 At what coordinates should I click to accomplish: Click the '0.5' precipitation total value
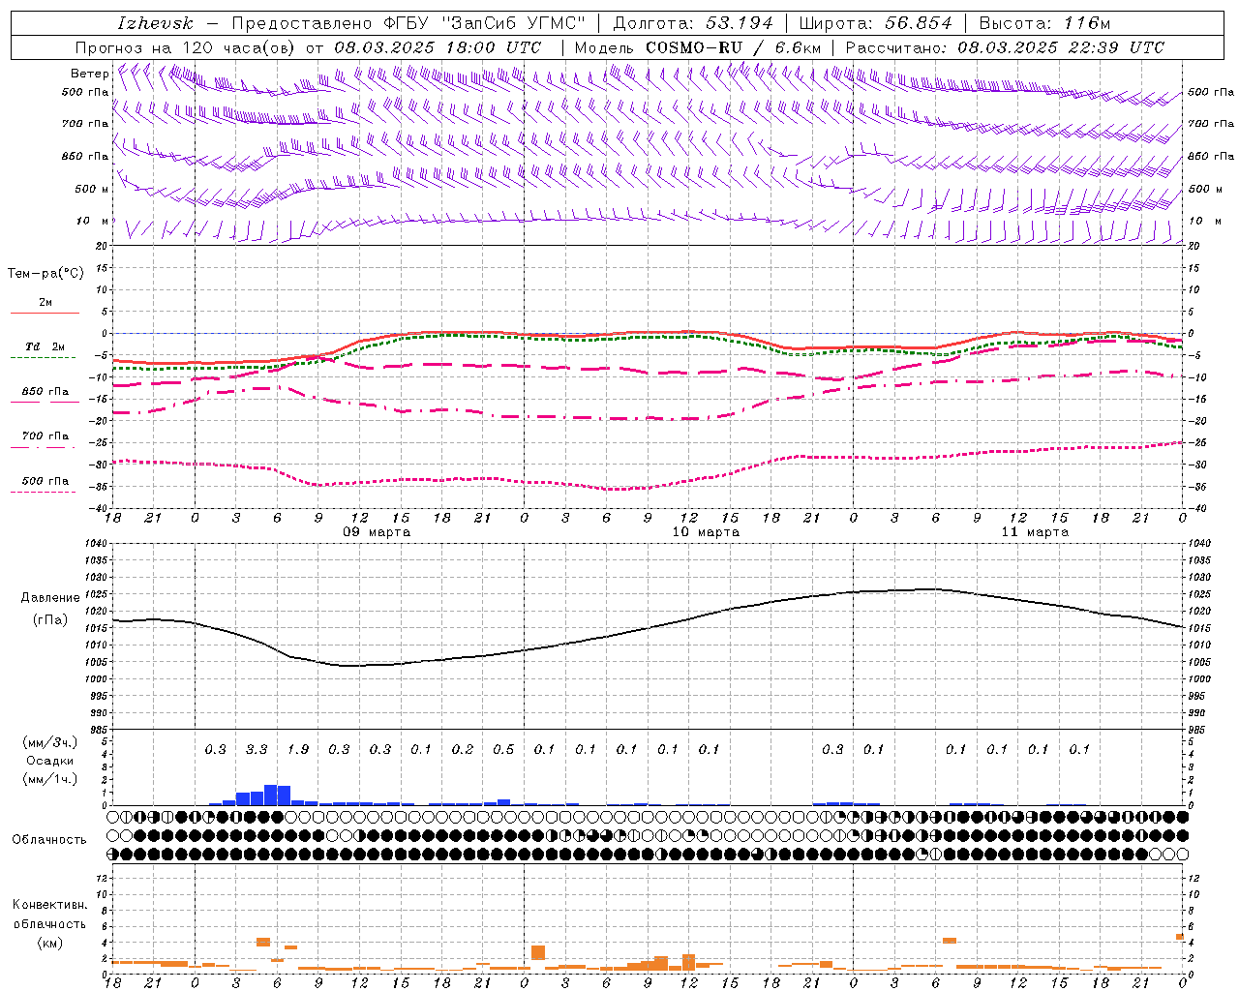click(x=503, y=749)
